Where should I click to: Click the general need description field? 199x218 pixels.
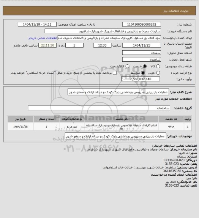pyautogui.click(x=118, y=92)
